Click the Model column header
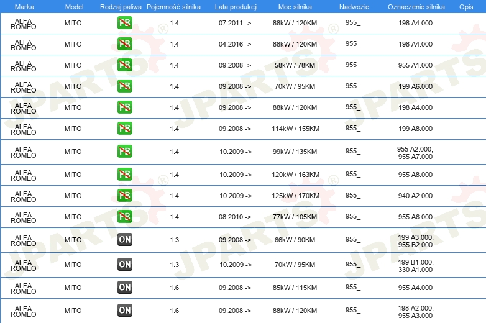 click(x=74, y=7)
